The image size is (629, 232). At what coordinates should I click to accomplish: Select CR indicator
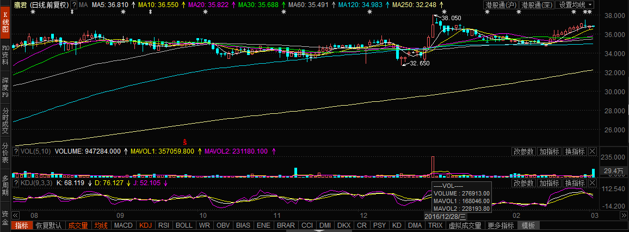[x=361, y=225]
